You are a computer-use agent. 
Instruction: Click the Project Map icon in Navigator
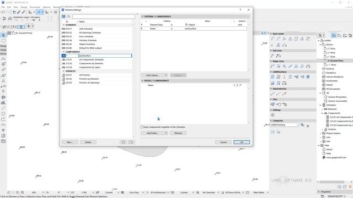(x=334, y=35)
